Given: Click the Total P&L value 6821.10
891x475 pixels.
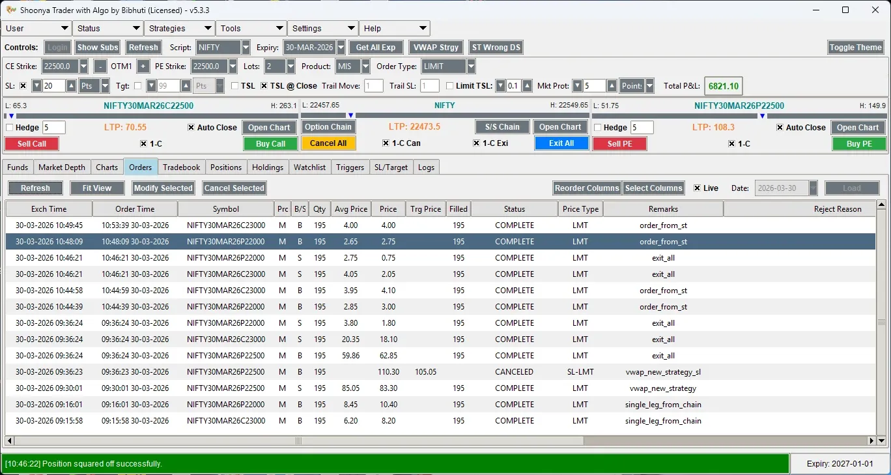Looking at the screenshot, I should 723,86.
